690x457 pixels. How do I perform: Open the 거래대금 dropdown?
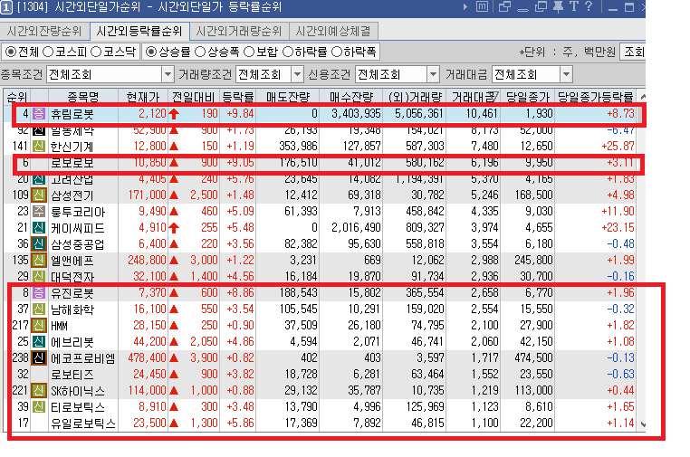[x=566, y=74]
